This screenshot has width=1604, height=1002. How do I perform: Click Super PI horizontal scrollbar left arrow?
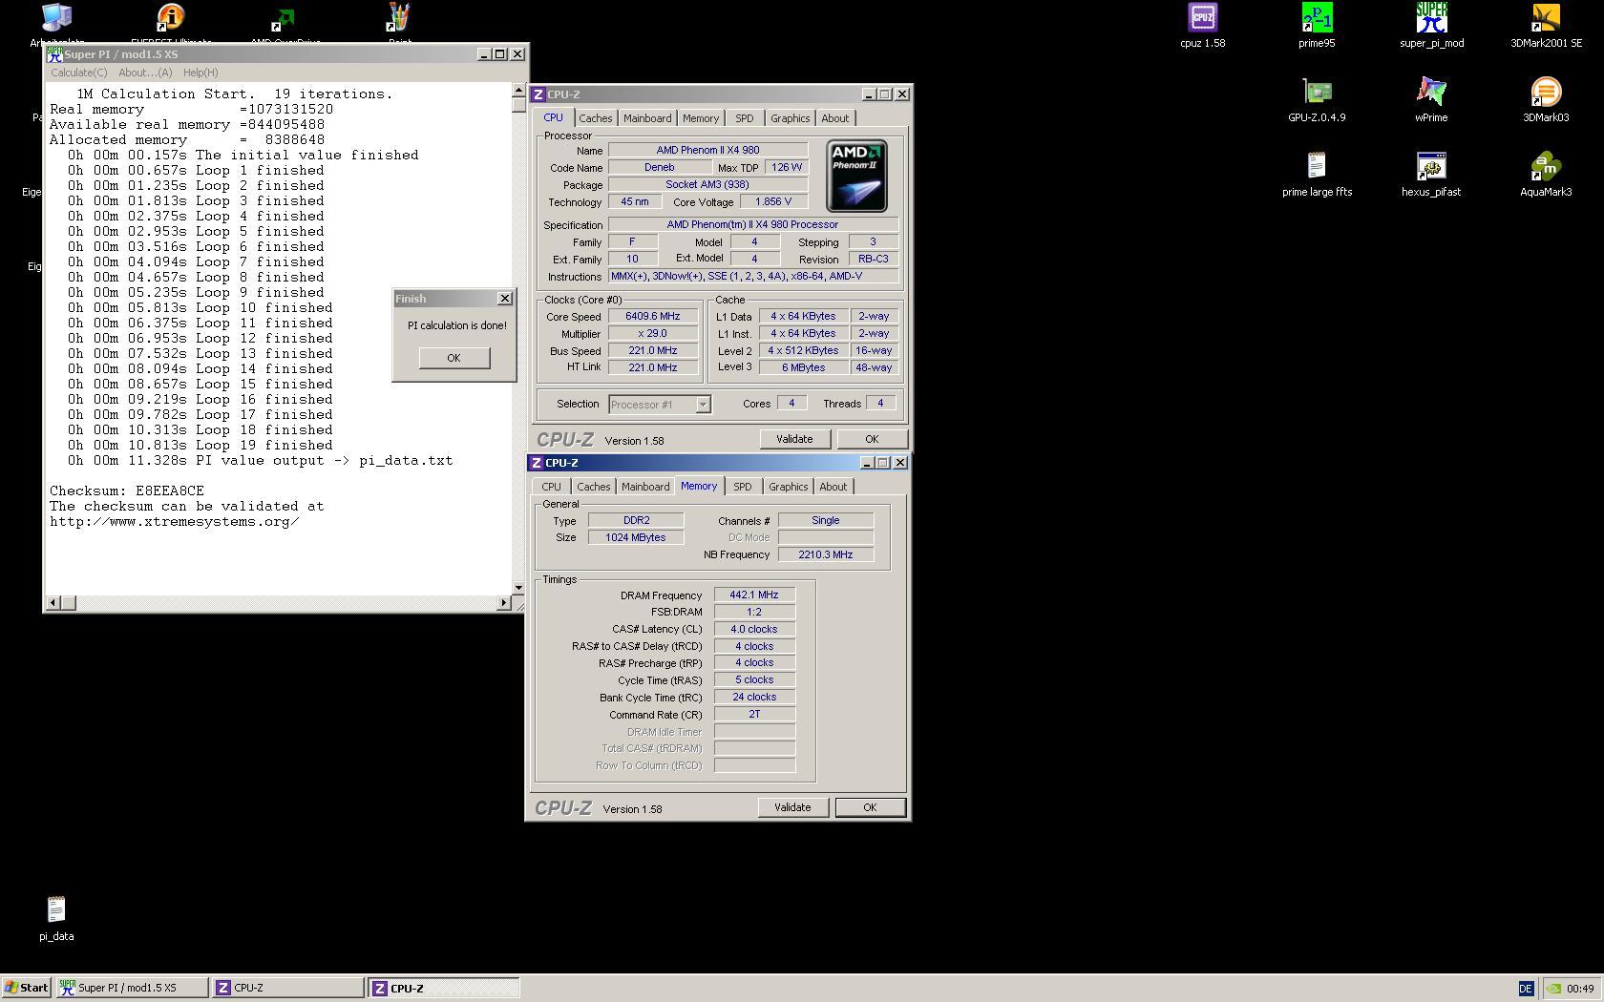[x=53, y=602]
